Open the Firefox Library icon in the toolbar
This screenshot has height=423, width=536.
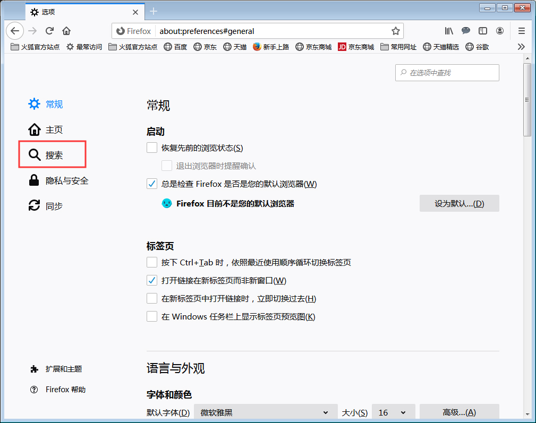click(448, 31)
